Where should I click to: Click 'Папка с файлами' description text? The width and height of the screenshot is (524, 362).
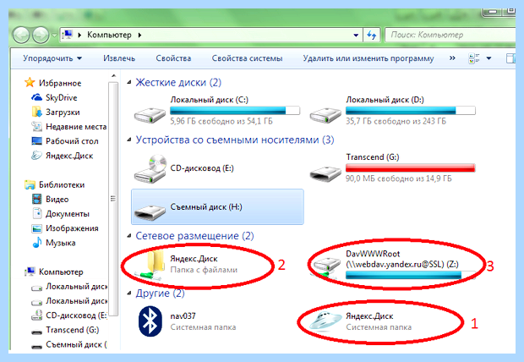[x=204, y=270]
